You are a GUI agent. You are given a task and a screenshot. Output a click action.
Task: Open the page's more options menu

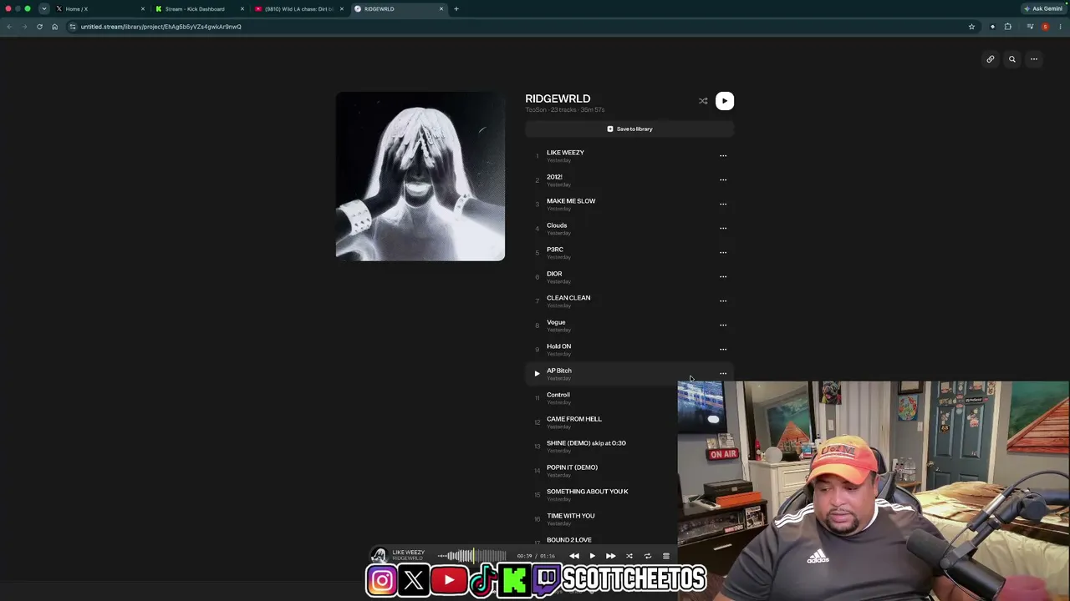click(1034, 59)
